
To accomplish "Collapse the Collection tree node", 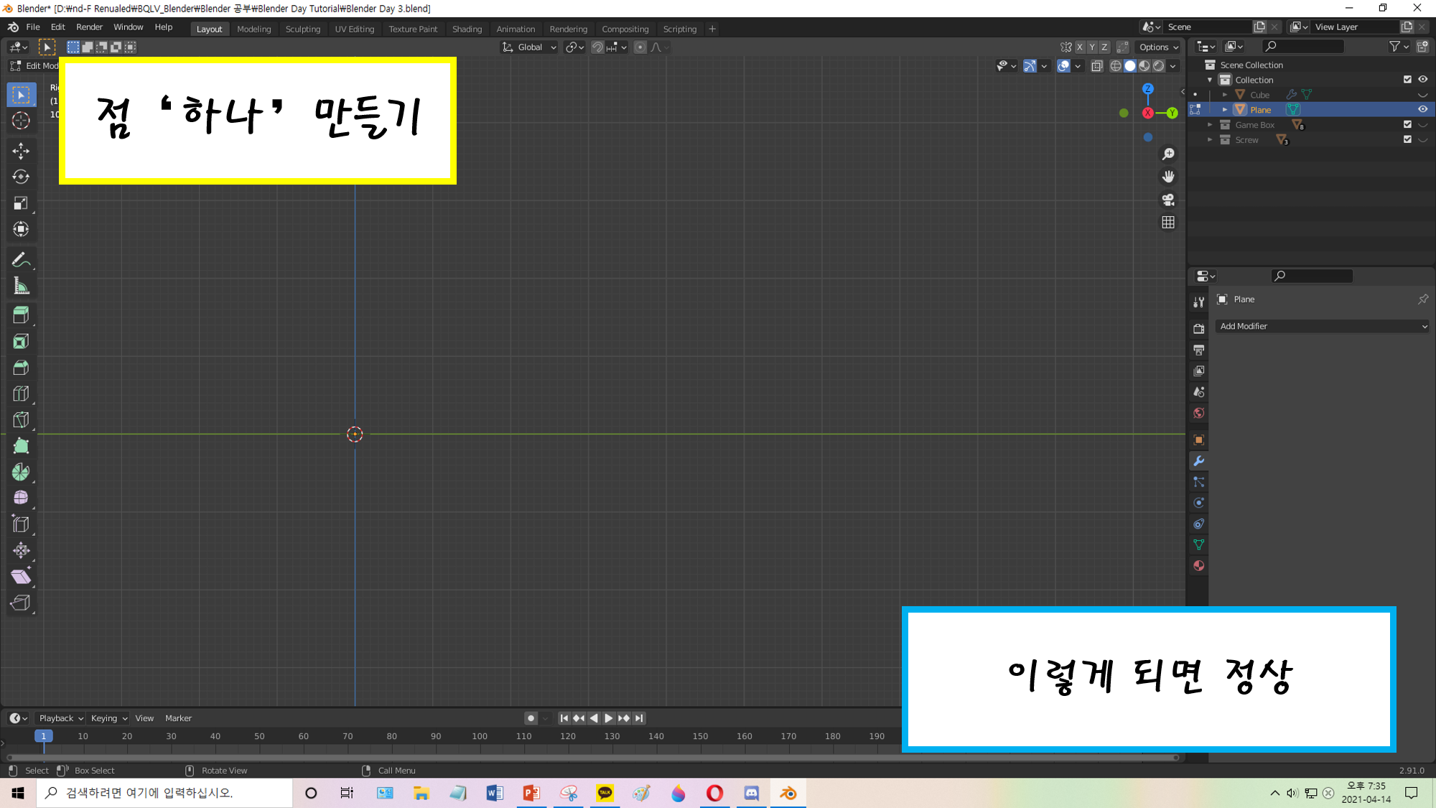I will point(1210,80).
